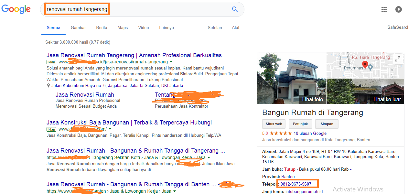Click the Tutup opening status text

click(x=290, y=169)
